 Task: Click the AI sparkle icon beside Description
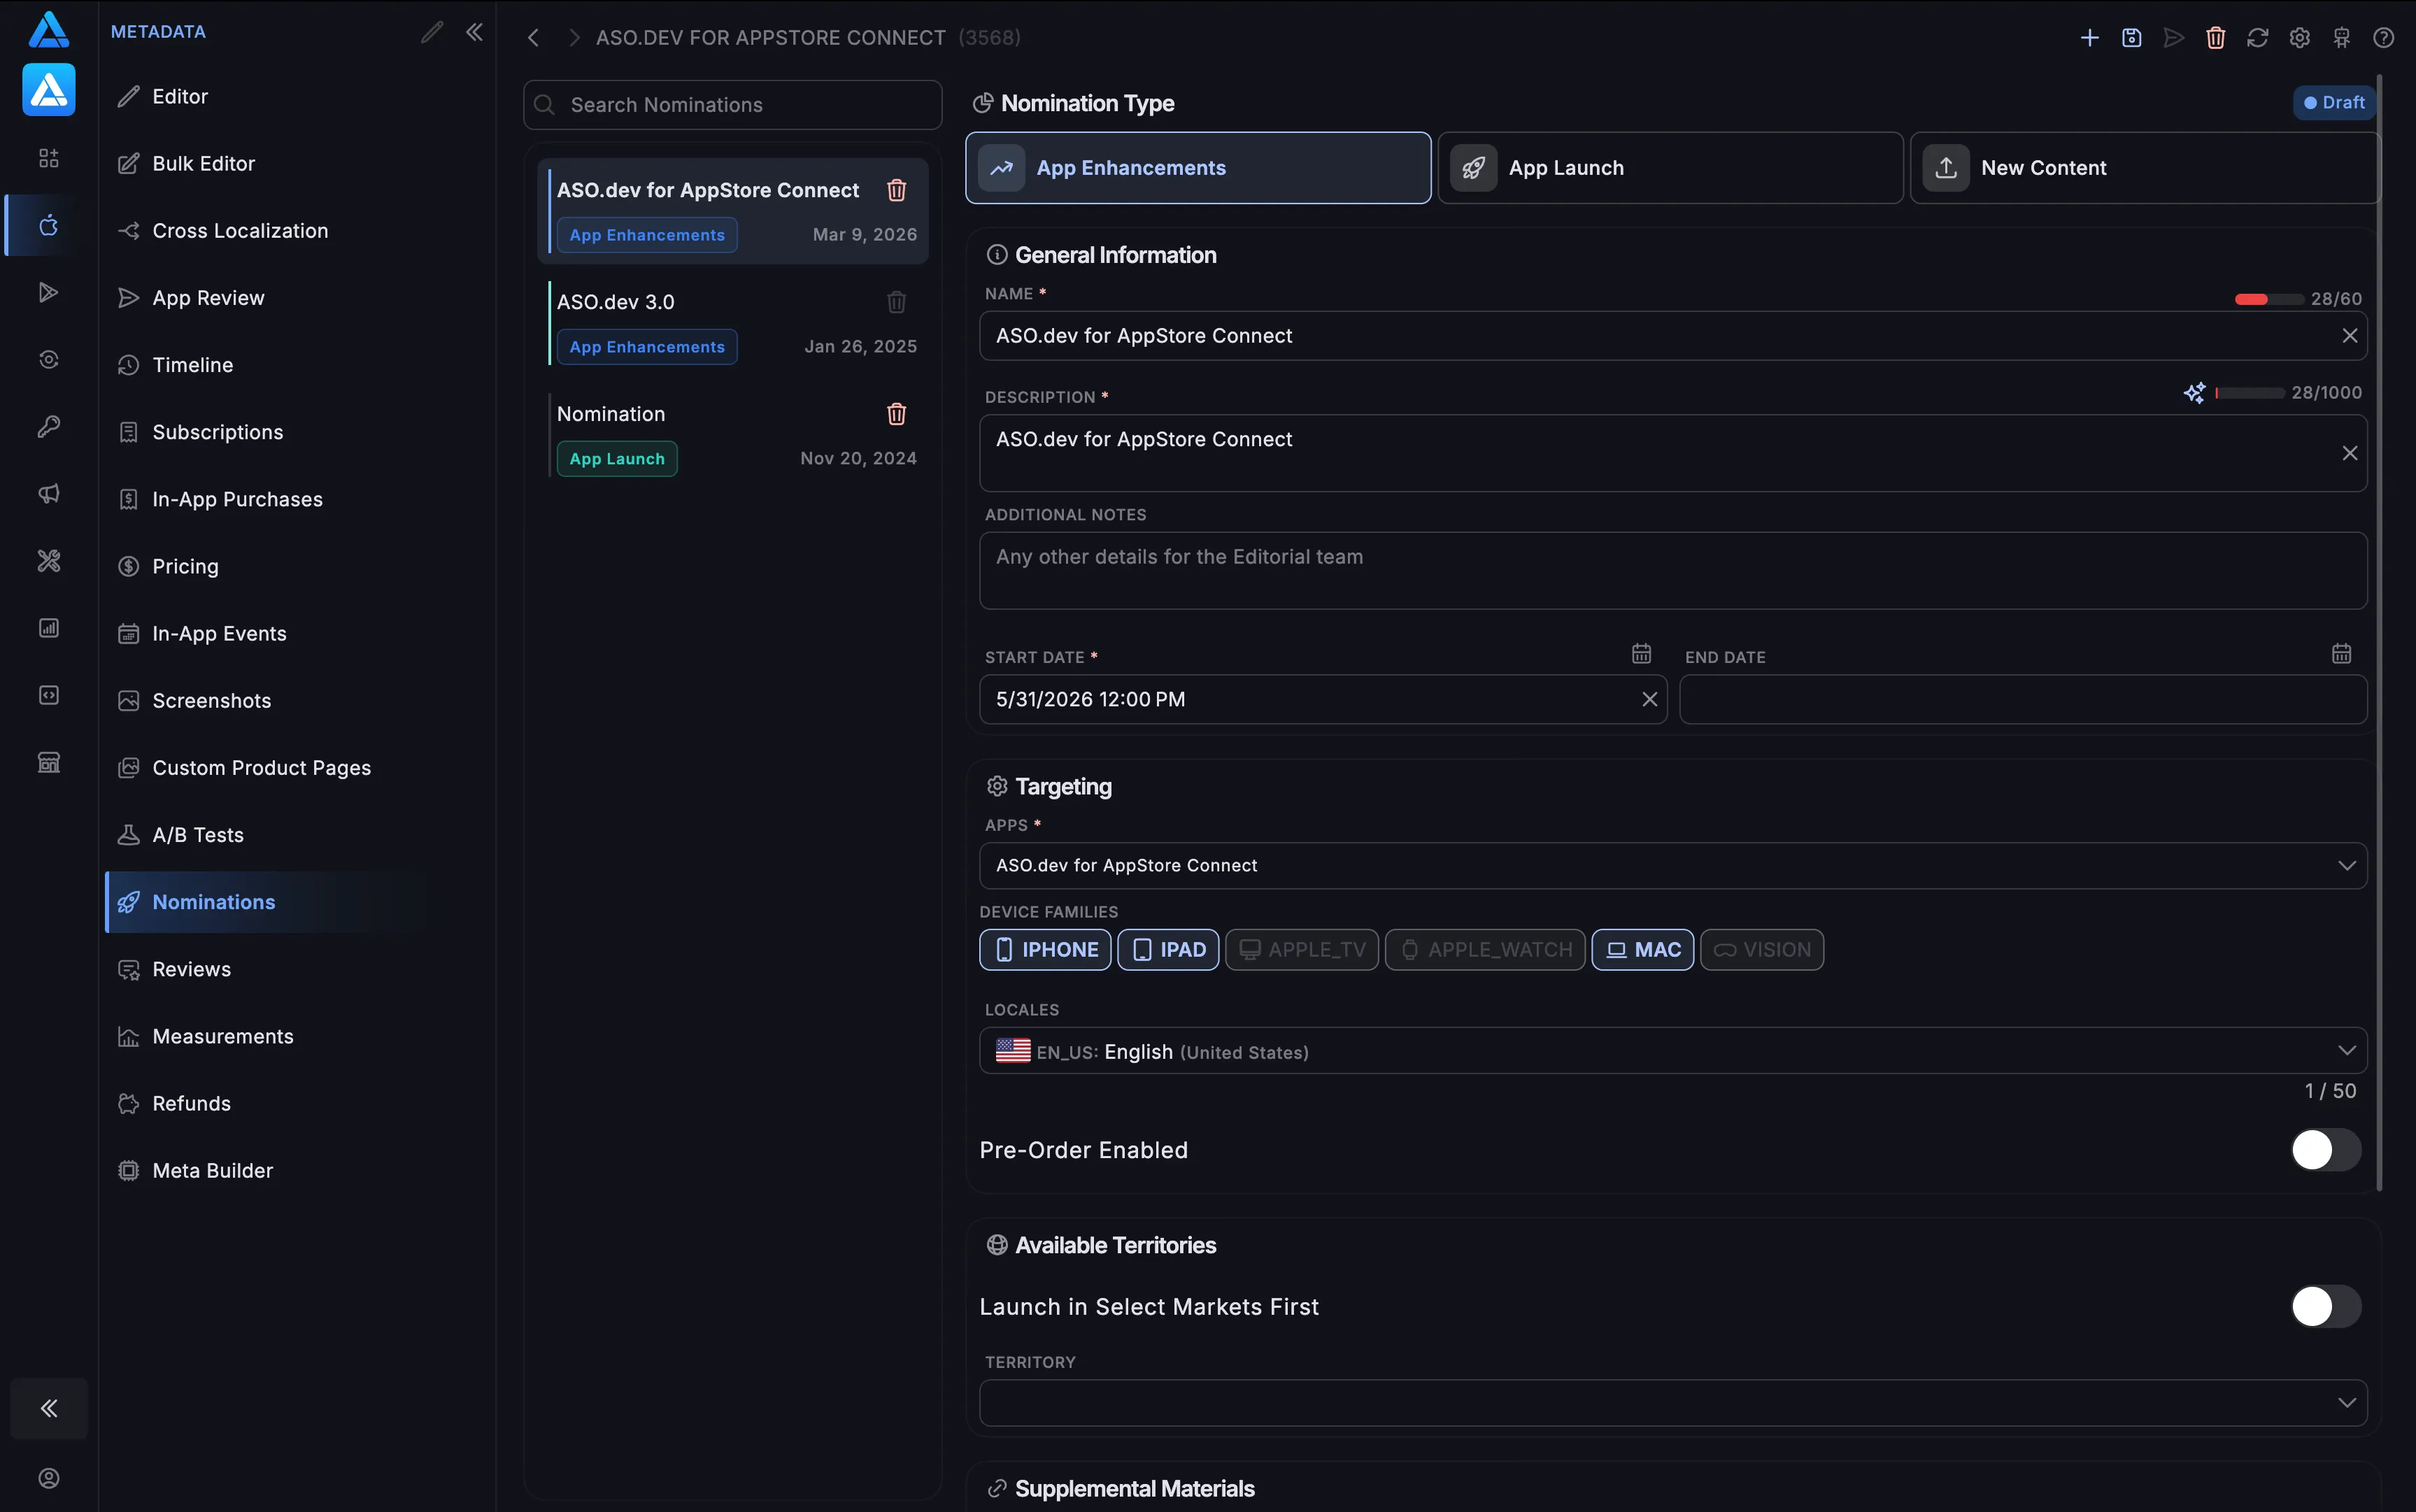[2194, 393]
